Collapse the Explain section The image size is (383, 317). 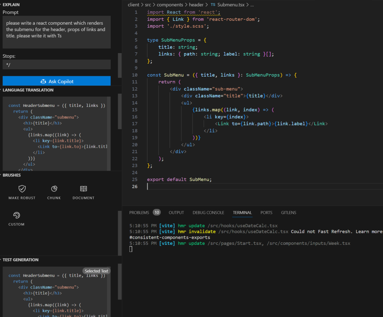(x=11, y=4)
